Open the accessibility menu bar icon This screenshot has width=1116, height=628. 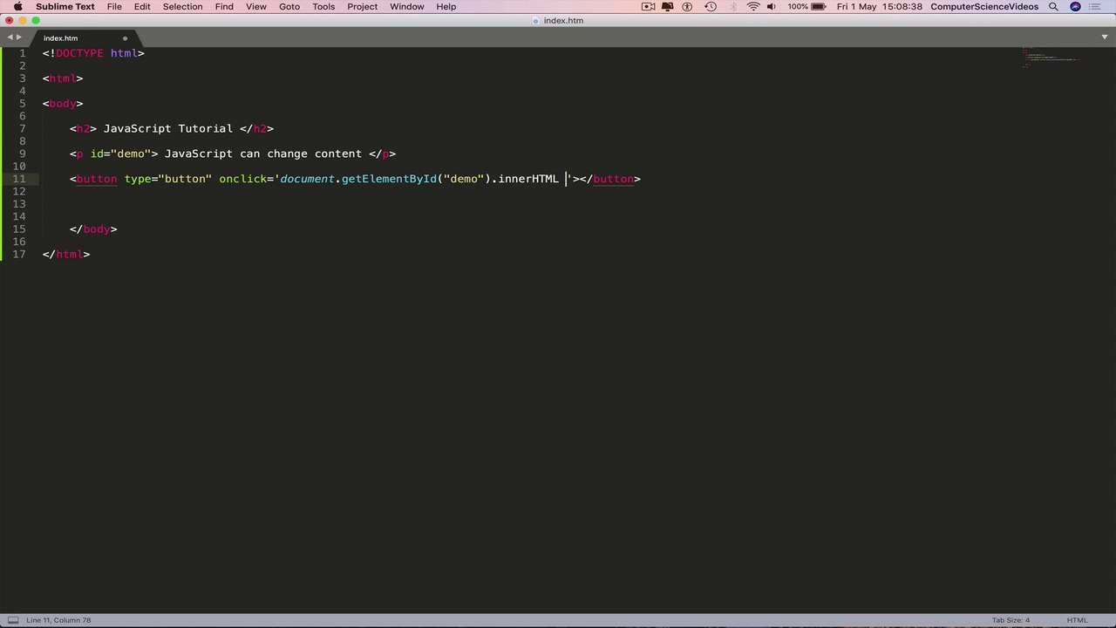[x=687, y=7]
